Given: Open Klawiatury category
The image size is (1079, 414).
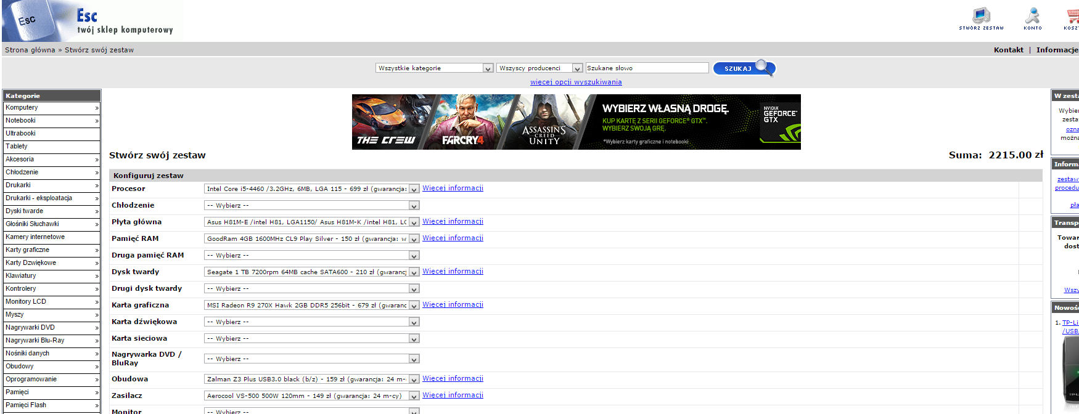Looking at the screenshot, I should click(52, 276).
